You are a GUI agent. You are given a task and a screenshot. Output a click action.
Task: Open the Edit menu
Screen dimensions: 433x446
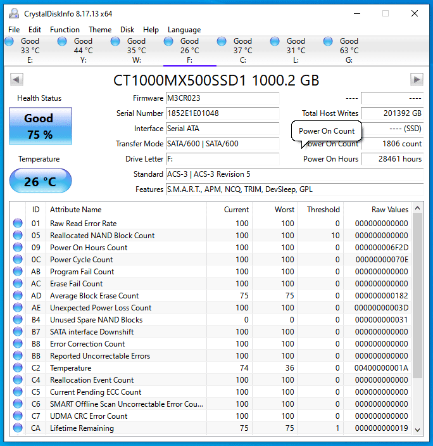point(35,30)
